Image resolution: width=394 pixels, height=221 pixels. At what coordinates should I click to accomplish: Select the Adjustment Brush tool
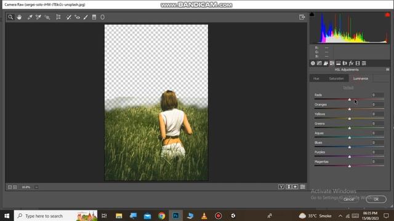(86, 17)
